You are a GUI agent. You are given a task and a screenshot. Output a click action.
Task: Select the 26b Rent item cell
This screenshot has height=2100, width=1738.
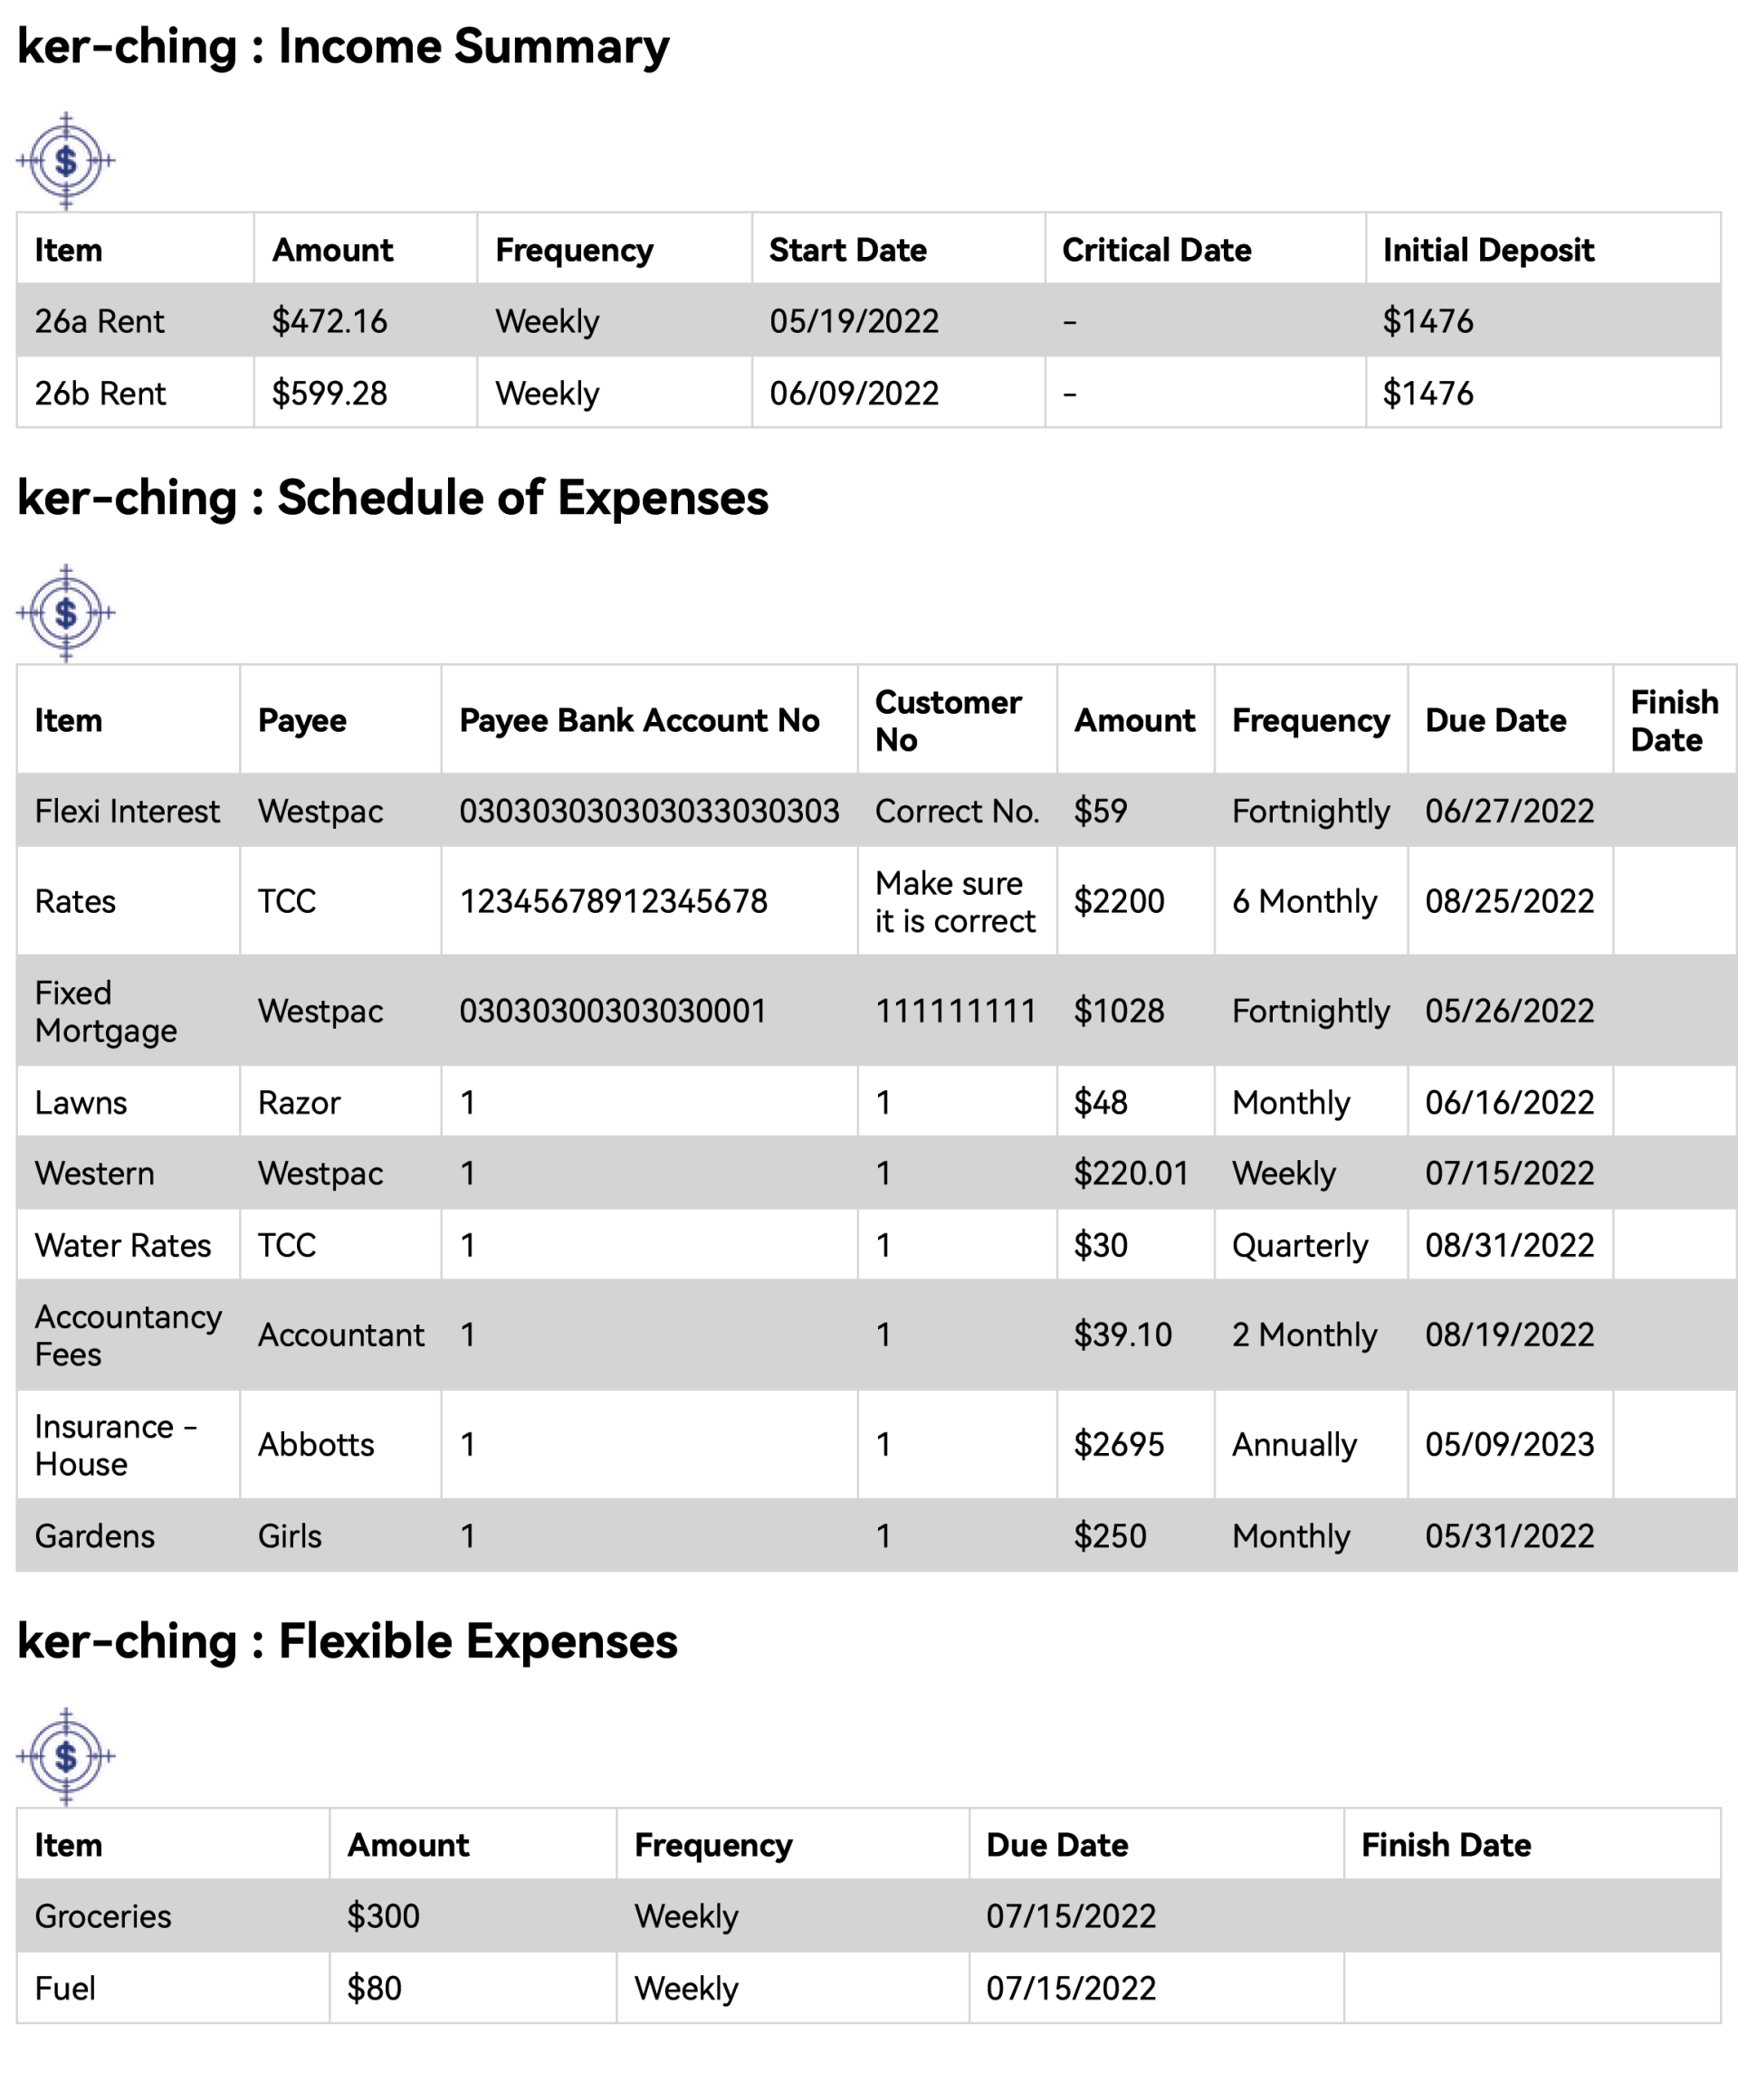(x=135, y=393)
